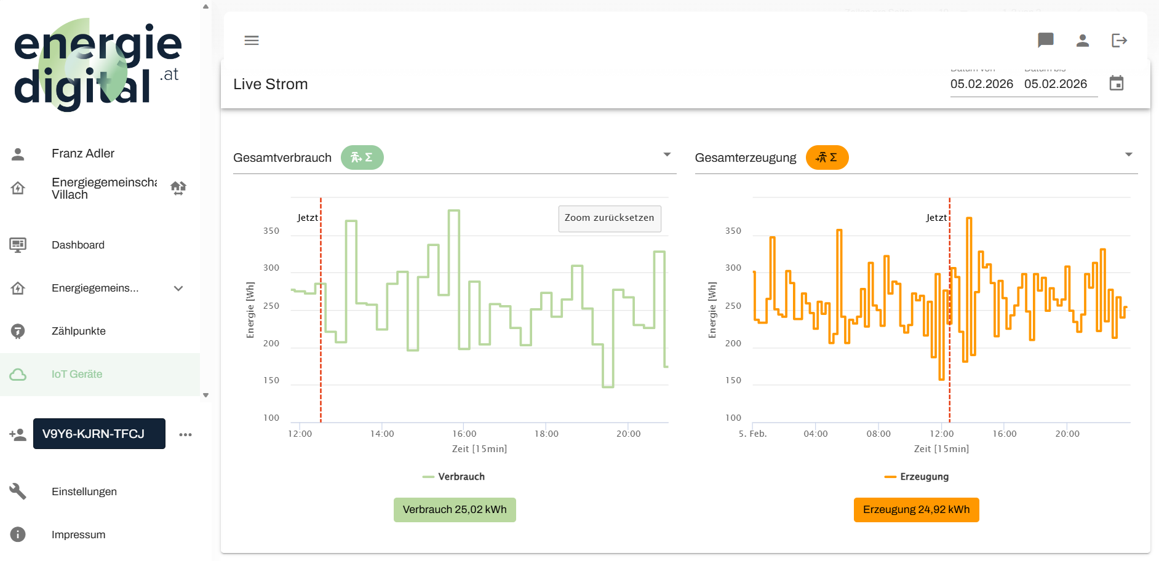This screenshot has width=1159, height=561.
Task: Click the switch energy community icon
Action: click(x=178, y=188)
